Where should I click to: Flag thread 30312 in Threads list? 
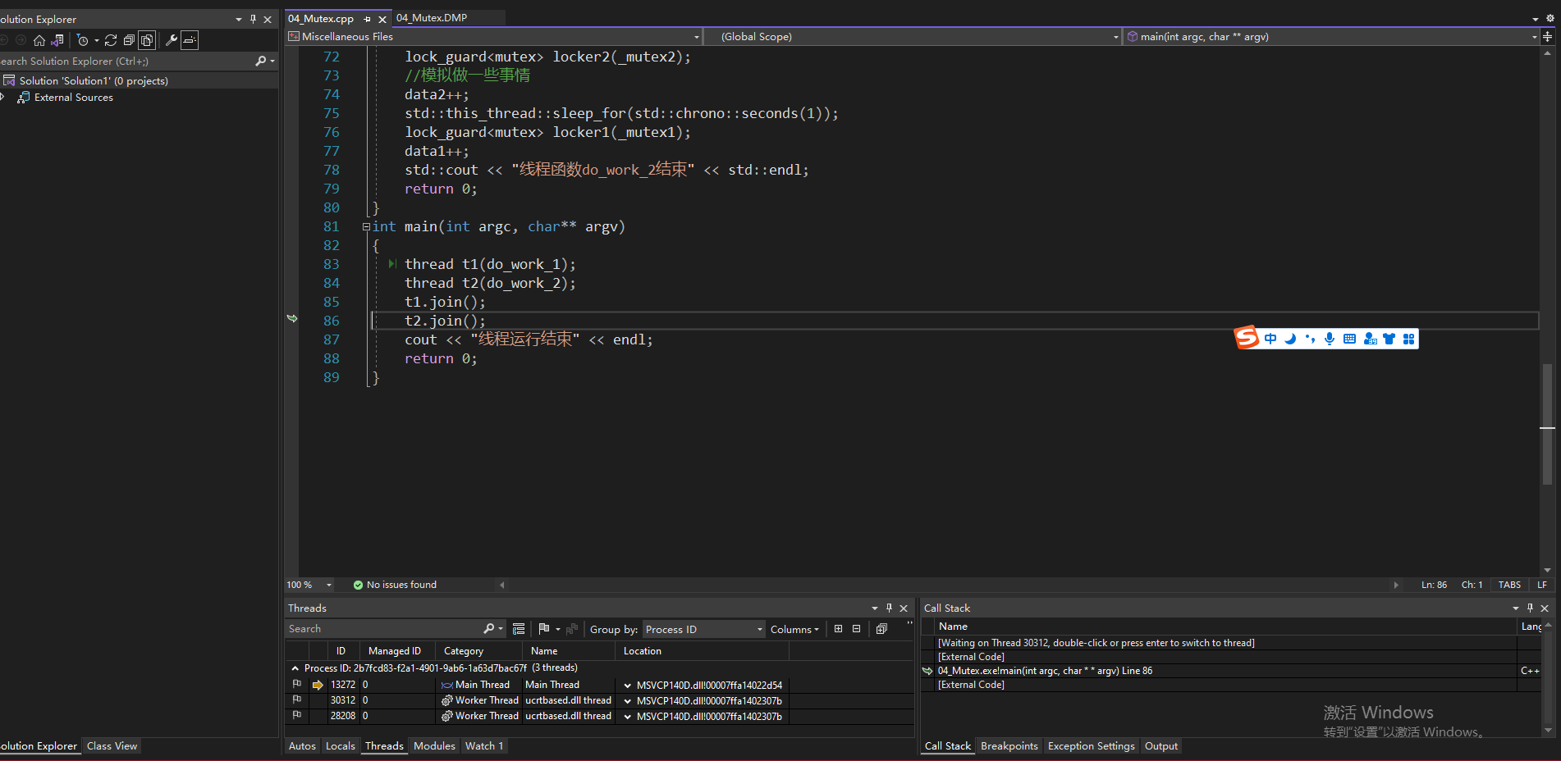point(296,699)
